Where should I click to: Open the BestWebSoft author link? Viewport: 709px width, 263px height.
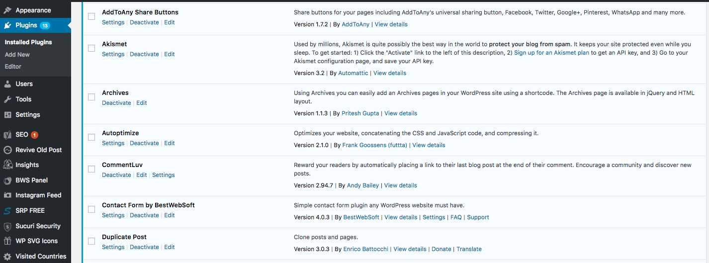tap(361, 217)
